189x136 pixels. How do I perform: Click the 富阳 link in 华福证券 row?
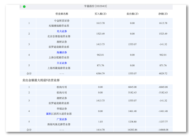point(49,114)
